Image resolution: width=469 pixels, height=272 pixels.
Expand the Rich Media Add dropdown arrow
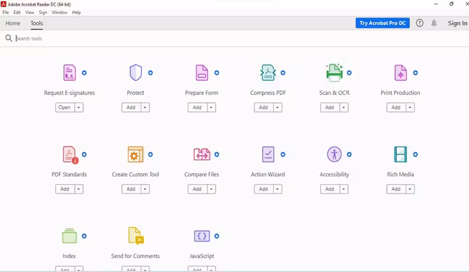410,189
